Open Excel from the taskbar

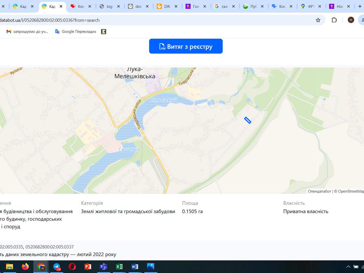pos(119,267)
